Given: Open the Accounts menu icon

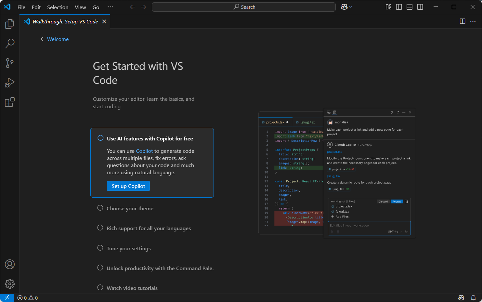Looking at the screenshot, I should [10, 264].
